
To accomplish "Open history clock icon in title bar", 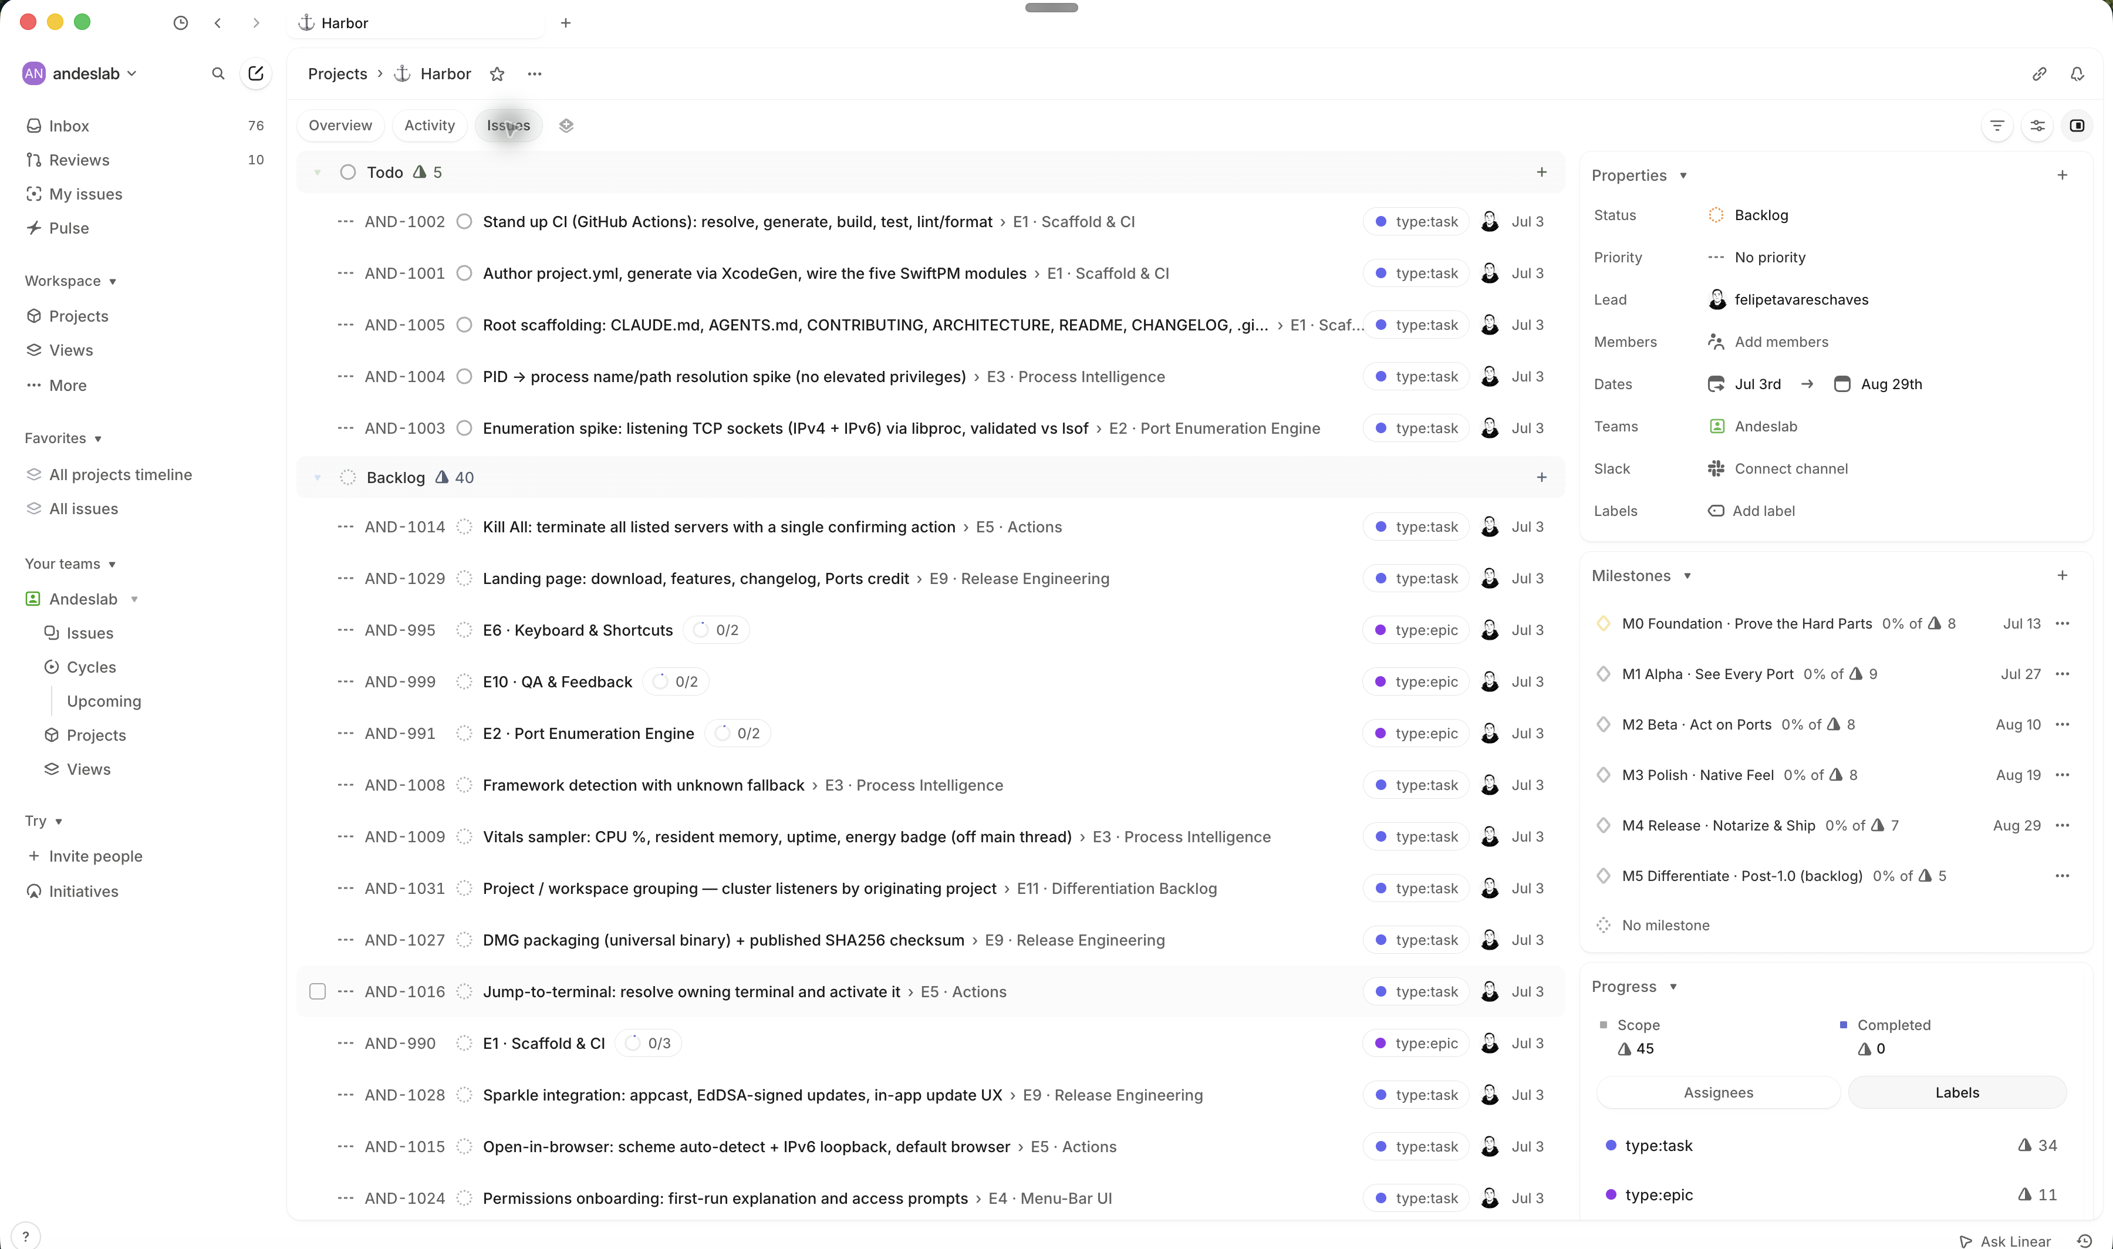I will pyautogui.click(x=180, y=23).
